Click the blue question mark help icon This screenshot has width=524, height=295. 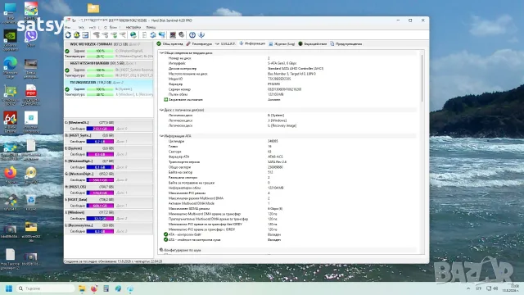coord(192,34)
